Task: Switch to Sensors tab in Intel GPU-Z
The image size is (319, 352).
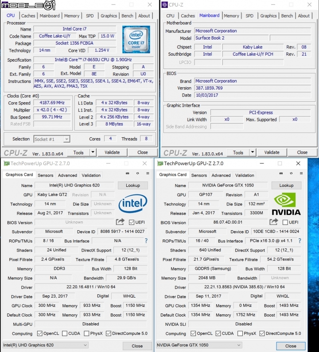Action: coord(45,175)
